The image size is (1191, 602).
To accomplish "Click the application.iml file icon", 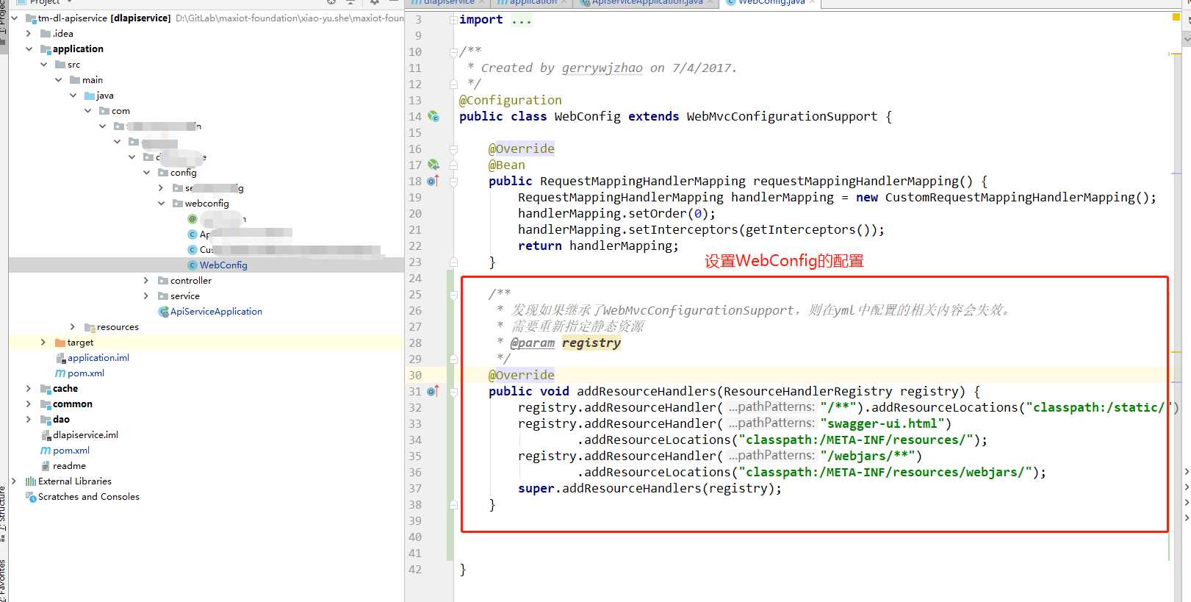I will [61, 358].
